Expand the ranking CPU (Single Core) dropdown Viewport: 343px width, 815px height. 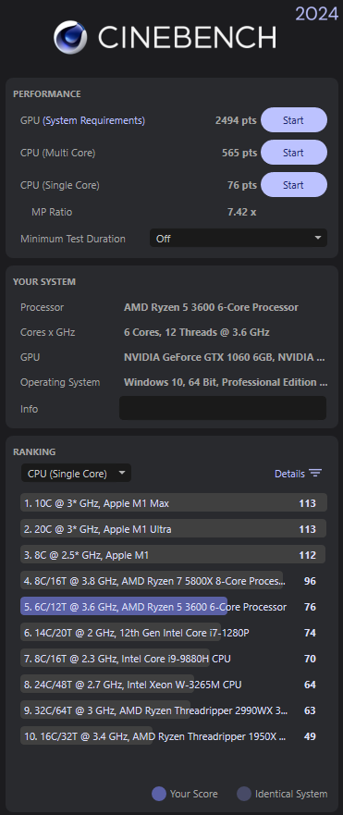pyautogui.click(x=77, y=473)
